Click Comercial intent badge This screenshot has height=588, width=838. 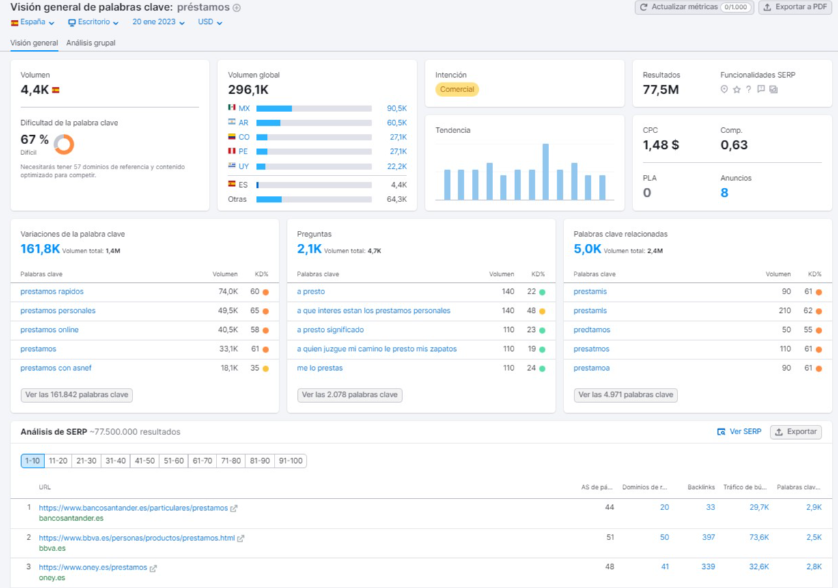click(x=457, y=89)
